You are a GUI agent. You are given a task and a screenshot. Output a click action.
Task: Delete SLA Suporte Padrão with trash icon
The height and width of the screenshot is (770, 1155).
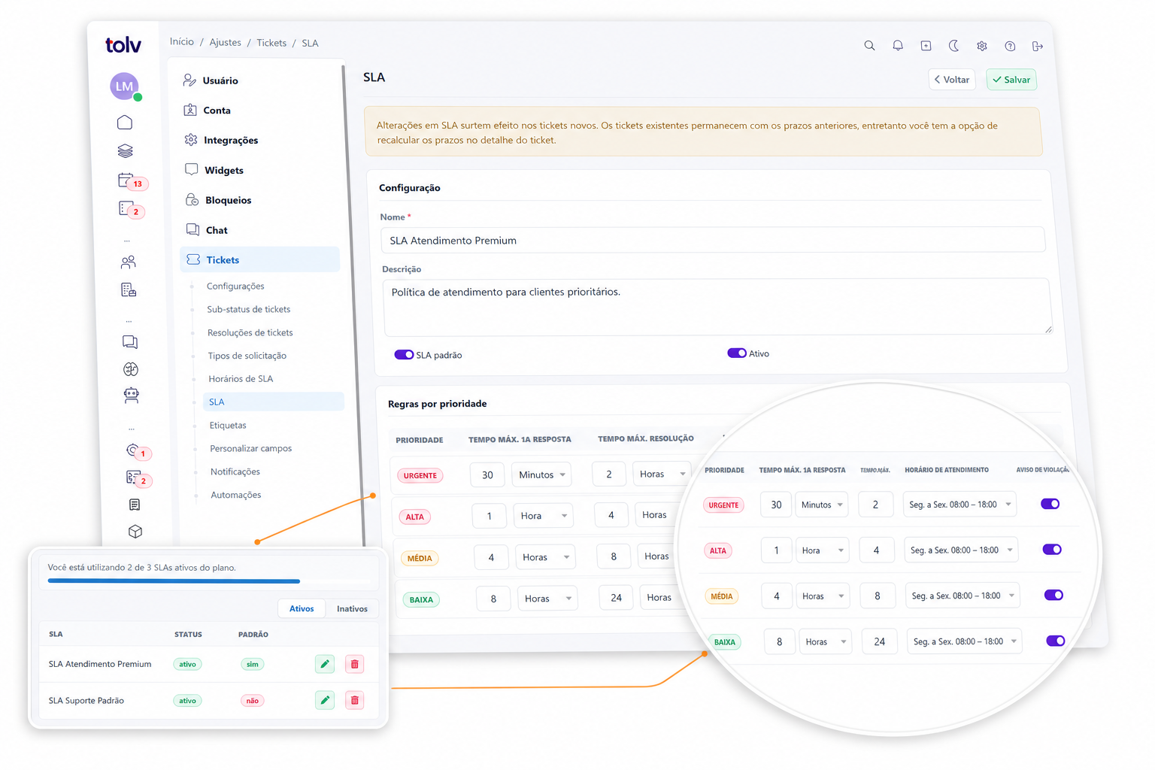(355, 700)
